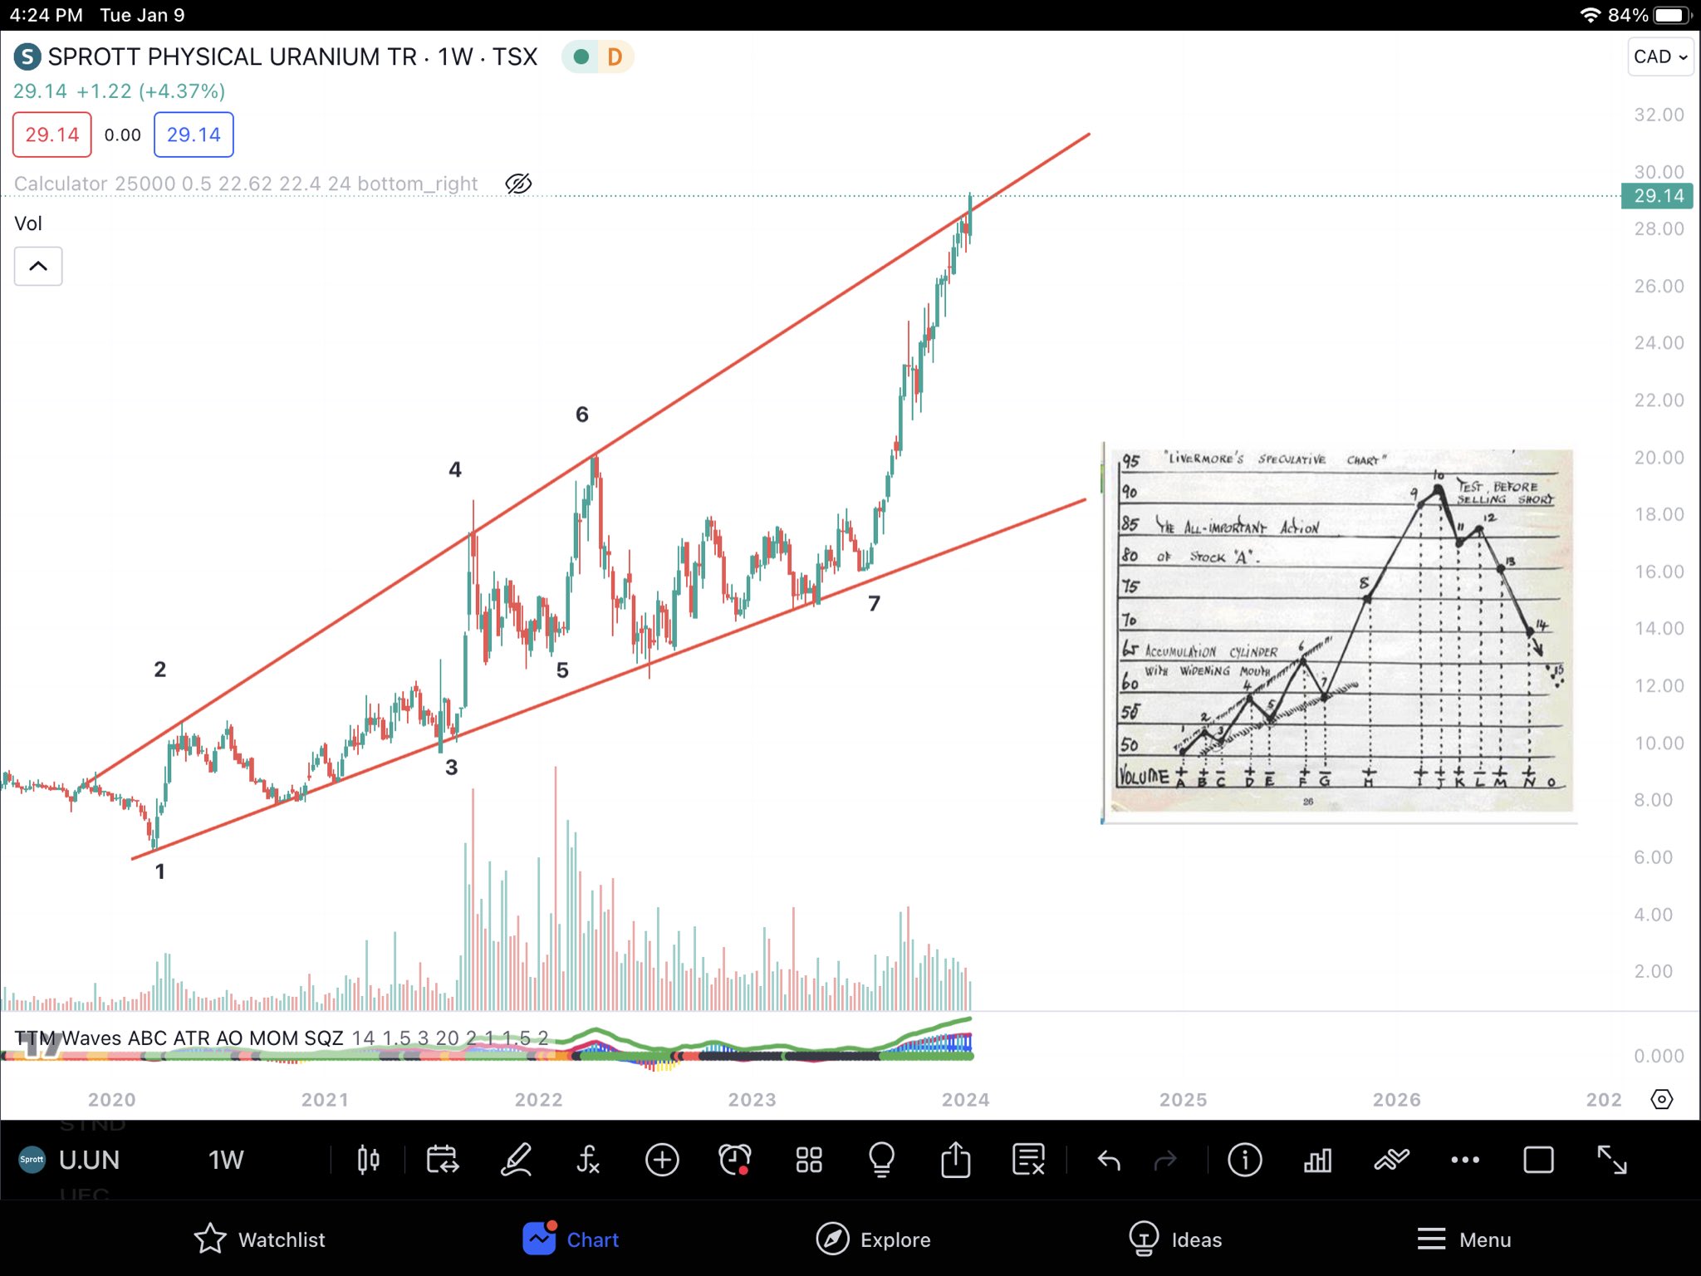
Task: Open the indicators fx menu
Action: coord(588,1160)
